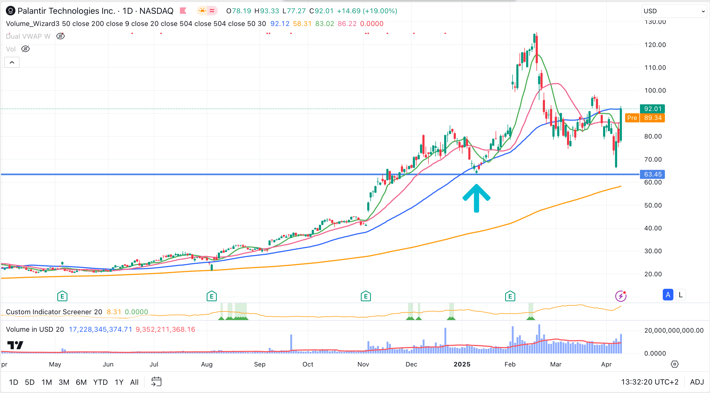Select the 3M time range

[x=64, y=382]
